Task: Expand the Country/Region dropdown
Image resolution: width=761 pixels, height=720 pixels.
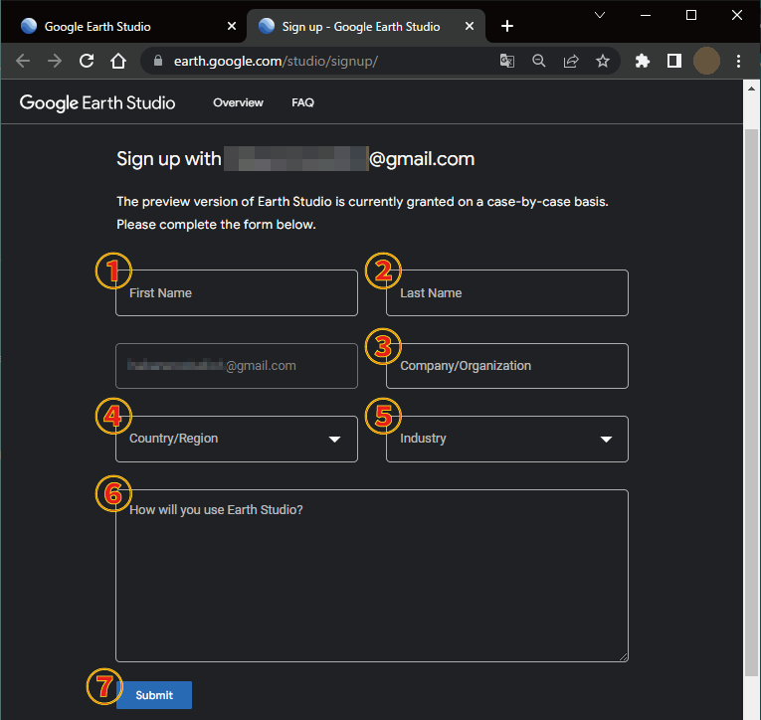Action: (237, 440)
